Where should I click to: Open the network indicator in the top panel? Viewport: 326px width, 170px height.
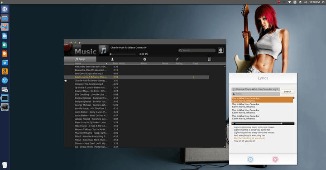tap(289, 2)
